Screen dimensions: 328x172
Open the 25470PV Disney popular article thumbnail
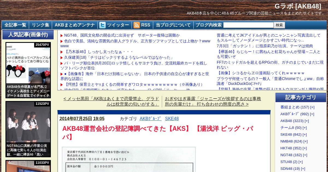coord(28,70)
